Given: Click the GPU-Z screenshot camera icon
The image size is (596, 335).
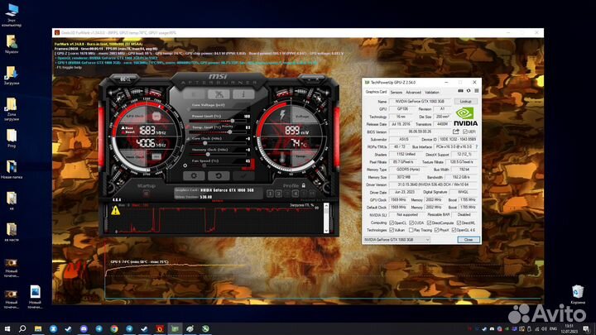Looking at the screenshot, I should pos(461,91).
